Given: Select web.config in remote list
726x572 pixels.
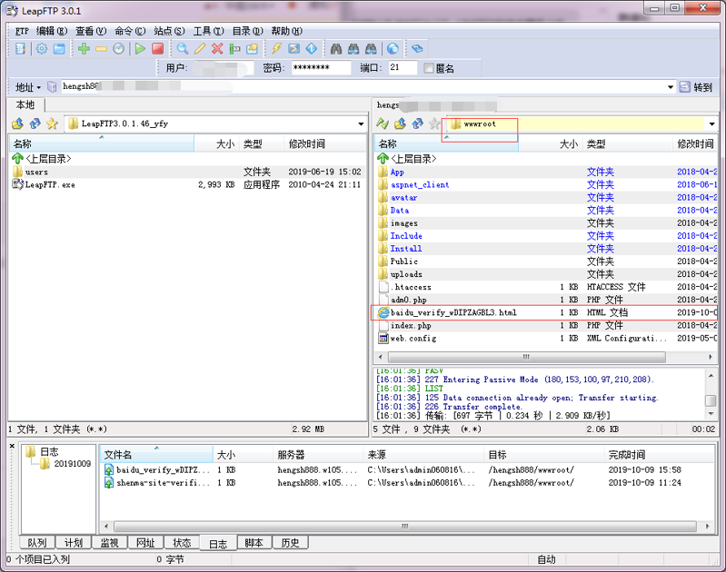Looking at the screenshot, I should [x=545, y=339].
